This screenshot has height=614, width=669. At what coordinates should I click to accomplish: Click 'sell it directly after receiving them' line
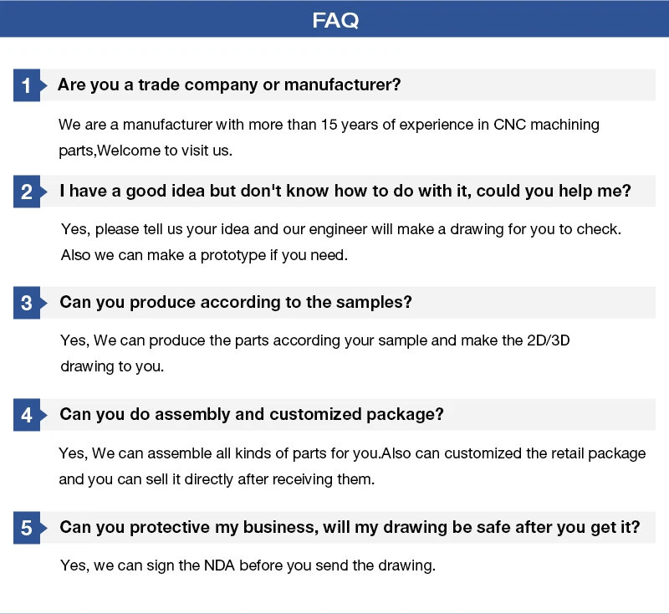pos(217,479)
